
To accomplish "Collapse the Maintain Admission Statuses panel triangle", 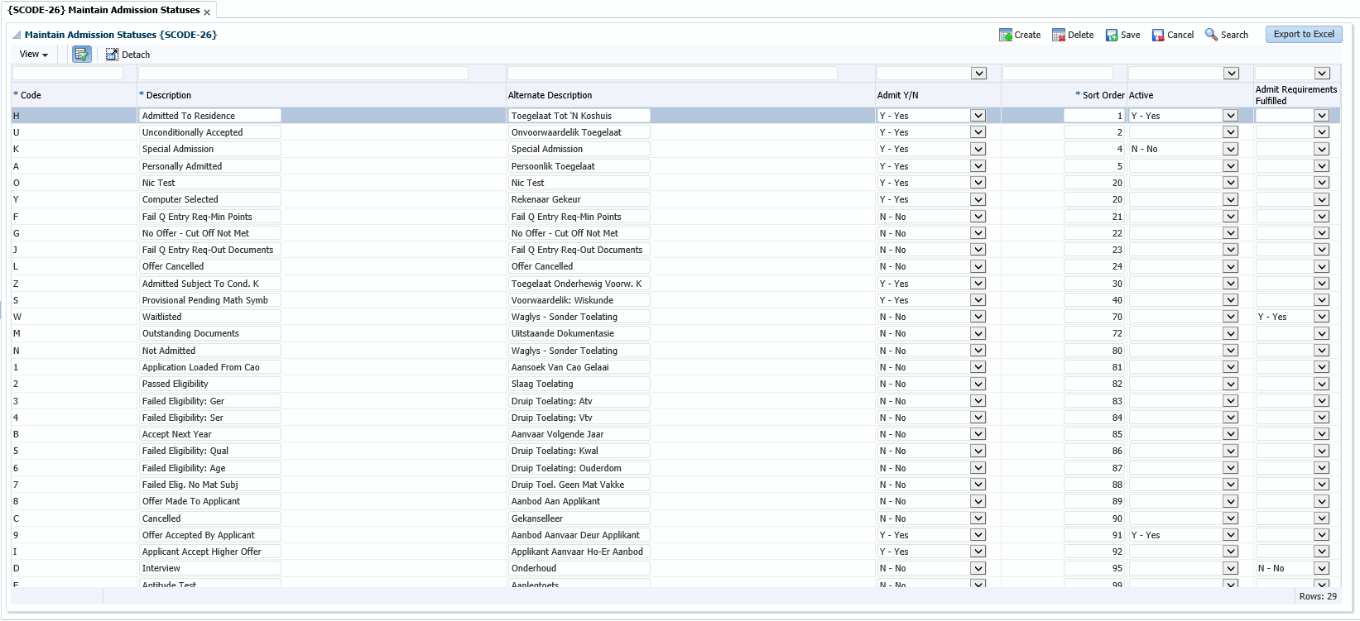I will click(17, 36).
